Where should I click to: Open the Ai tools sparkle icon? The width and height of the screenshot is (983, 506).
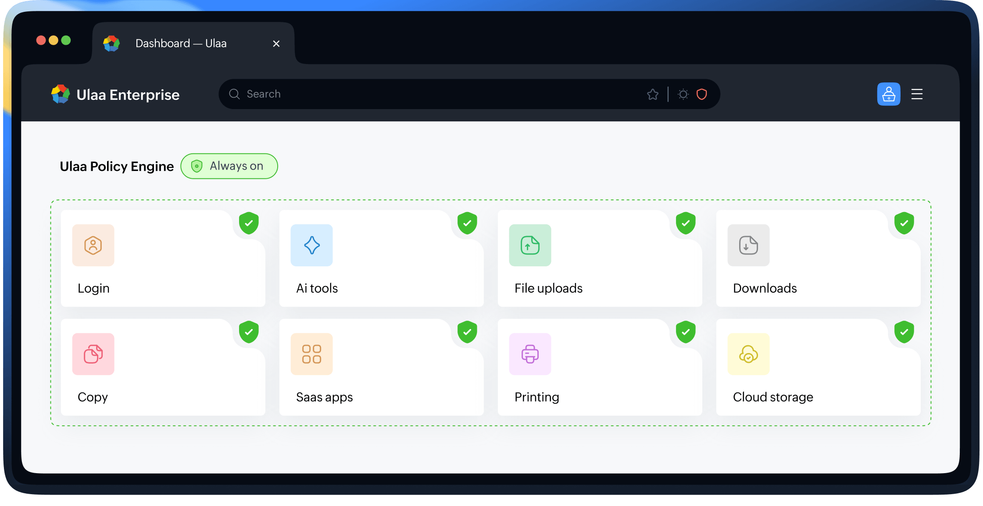click(311, 245)
